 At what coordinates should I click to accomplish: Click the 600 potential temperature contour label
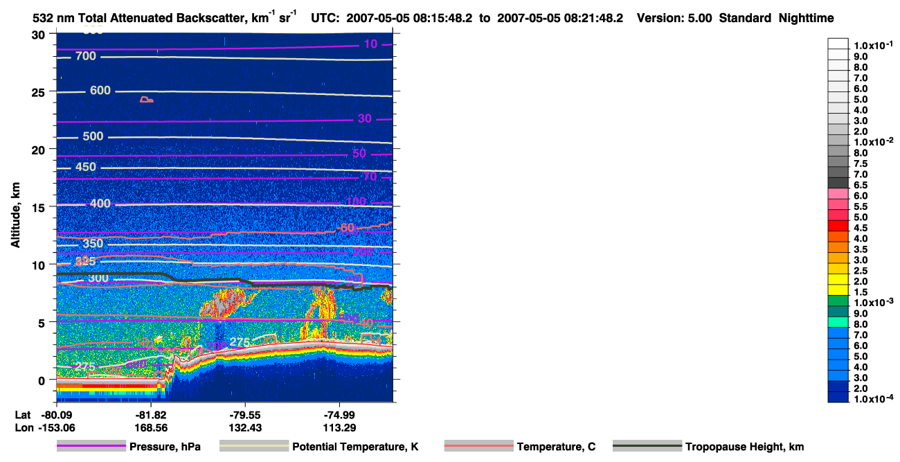tap(100, 91)
